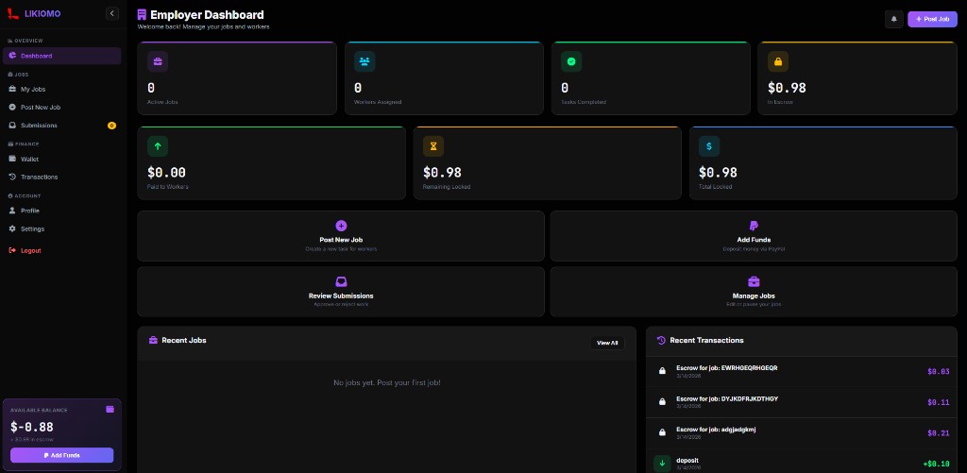Open Submissions in sidebar

(x=61, y=126)
